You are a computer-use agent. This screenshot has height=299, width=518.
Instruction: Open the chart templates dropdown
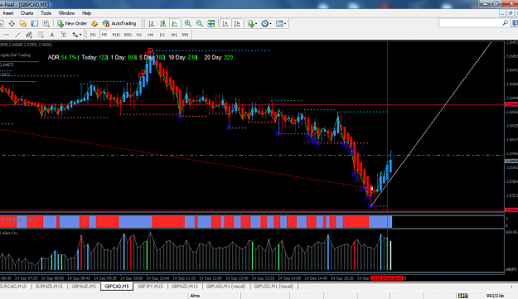click(x=281, y=23)
